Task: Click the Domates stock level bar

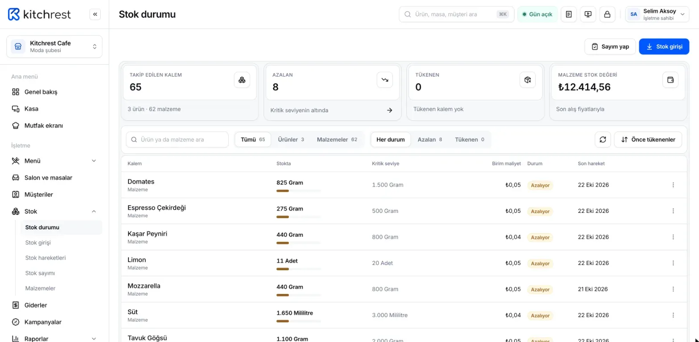Action: 299,191
